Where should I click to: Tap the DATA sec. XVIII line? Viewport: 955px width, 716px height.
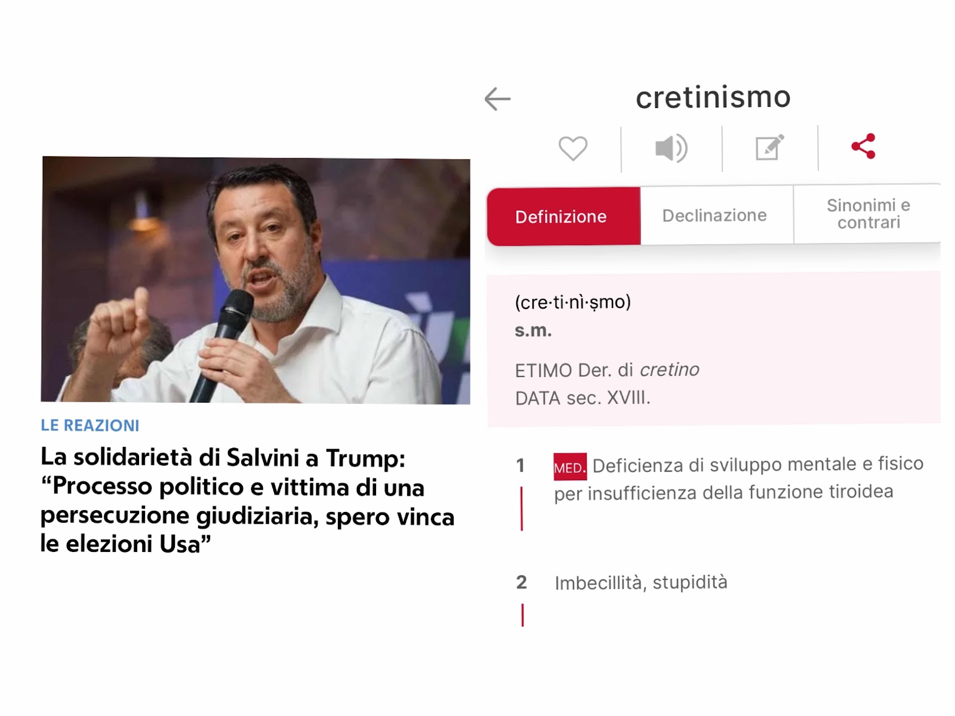pos(583,398)
